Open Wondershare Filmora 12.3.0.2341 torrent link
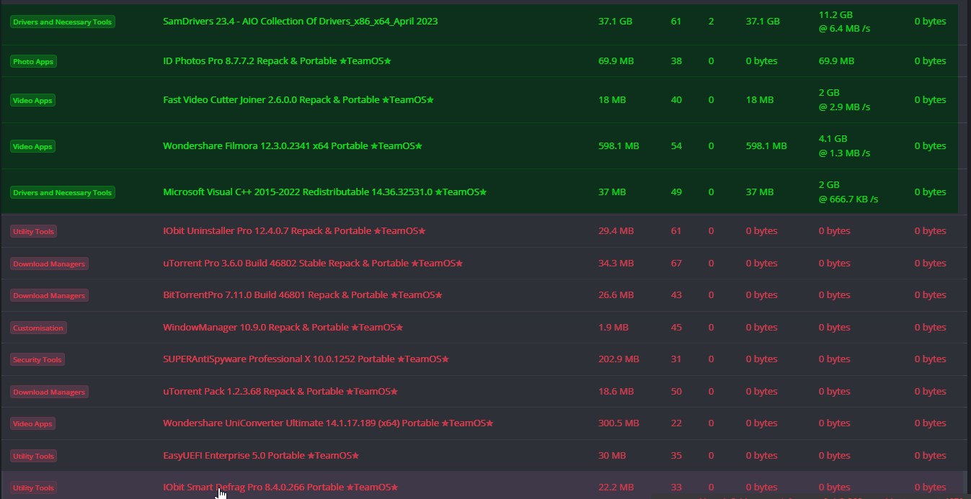 click(x=292, y=146)
